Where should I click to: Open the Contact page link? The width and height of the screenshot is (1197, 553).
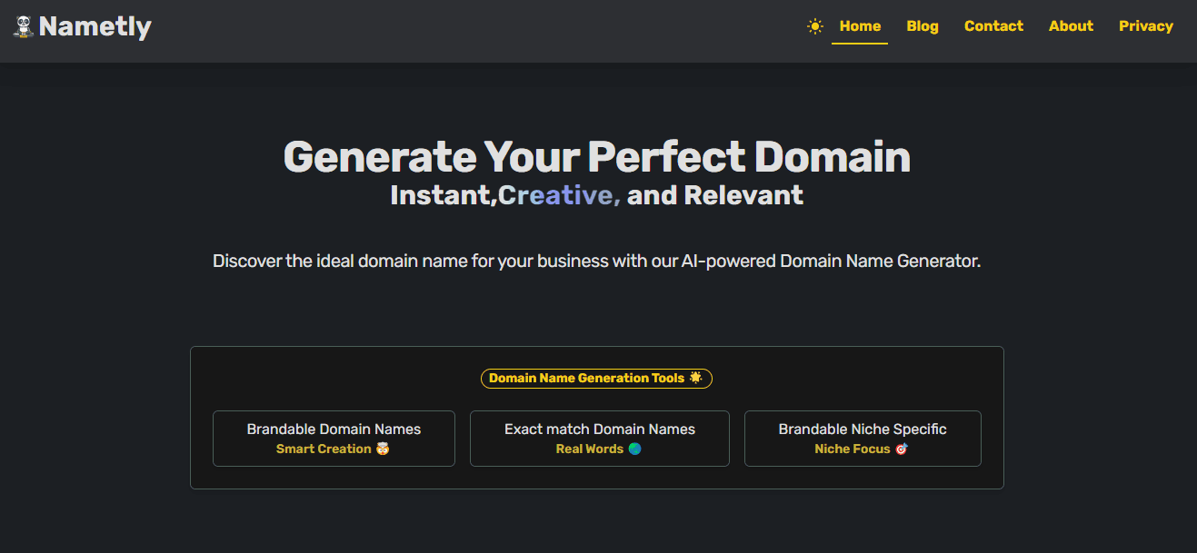click(993, 26)
